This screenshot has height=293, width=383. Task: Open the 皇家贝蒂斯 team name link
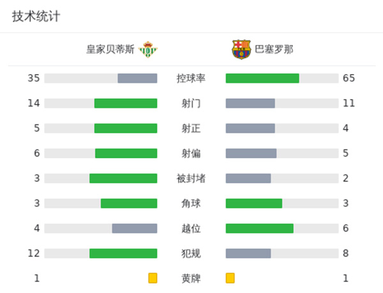(x=110, y=50)
